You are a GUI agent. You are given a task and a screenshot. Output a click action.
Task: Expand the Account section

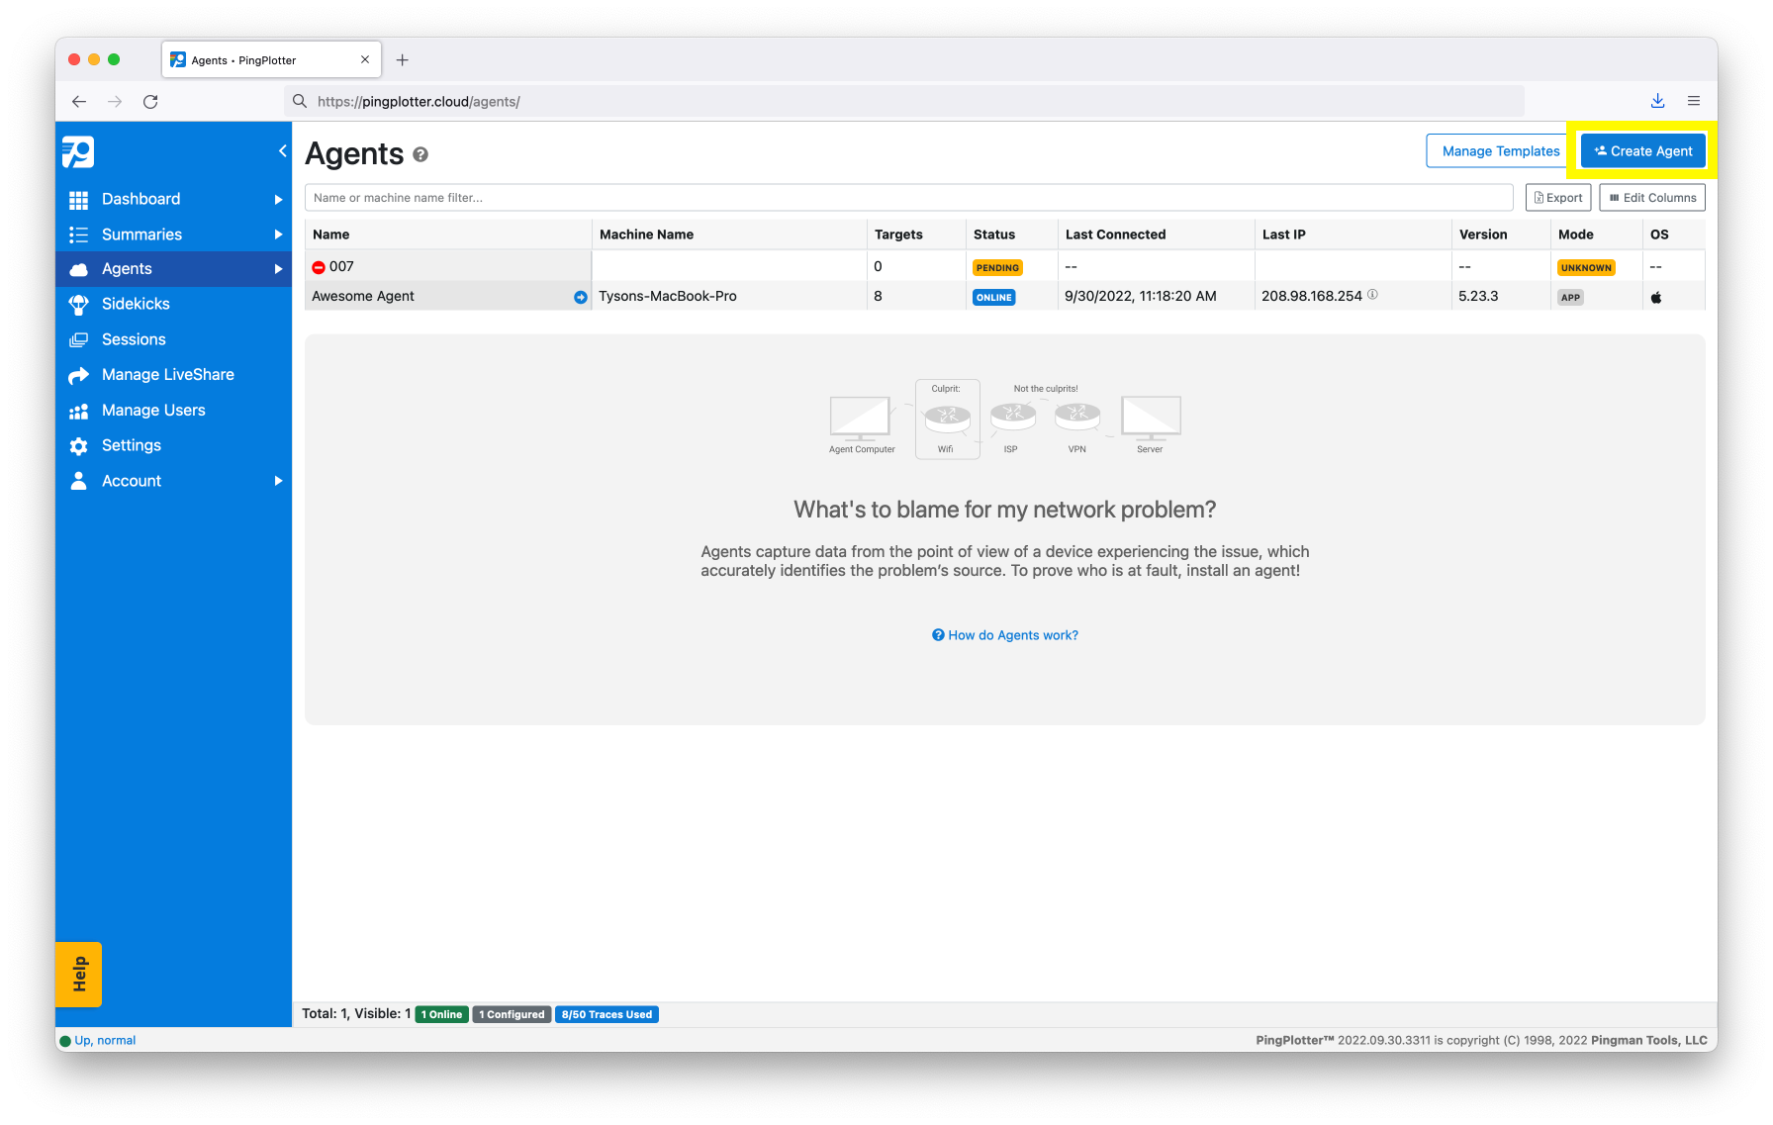pos(278,481)
